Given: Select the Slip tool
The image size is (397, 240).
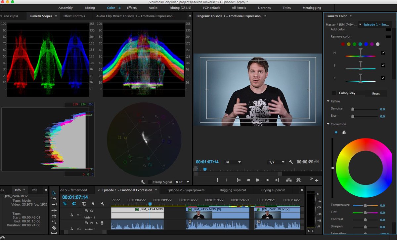Looking at the screenshot, I should (54, 234).
